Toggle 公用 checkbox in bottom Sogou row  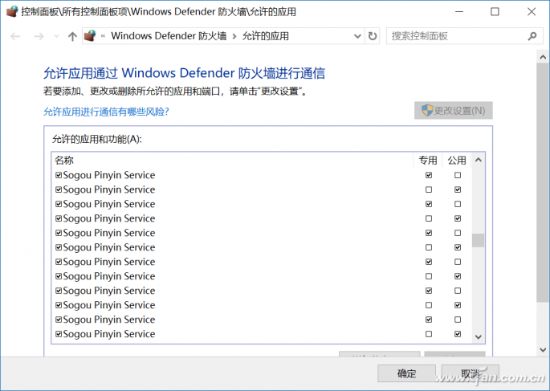click(x=458, y=334)
